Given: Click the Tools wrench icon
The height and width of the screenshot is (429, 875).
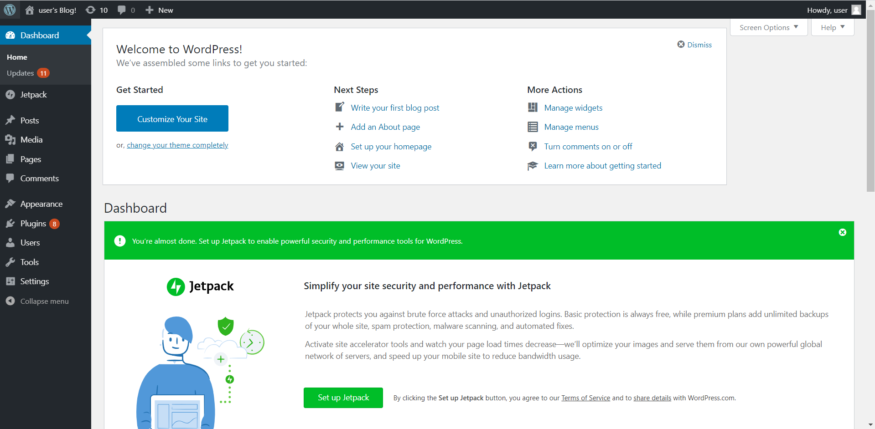Looking at the screenshot, I should pos(10,262).
